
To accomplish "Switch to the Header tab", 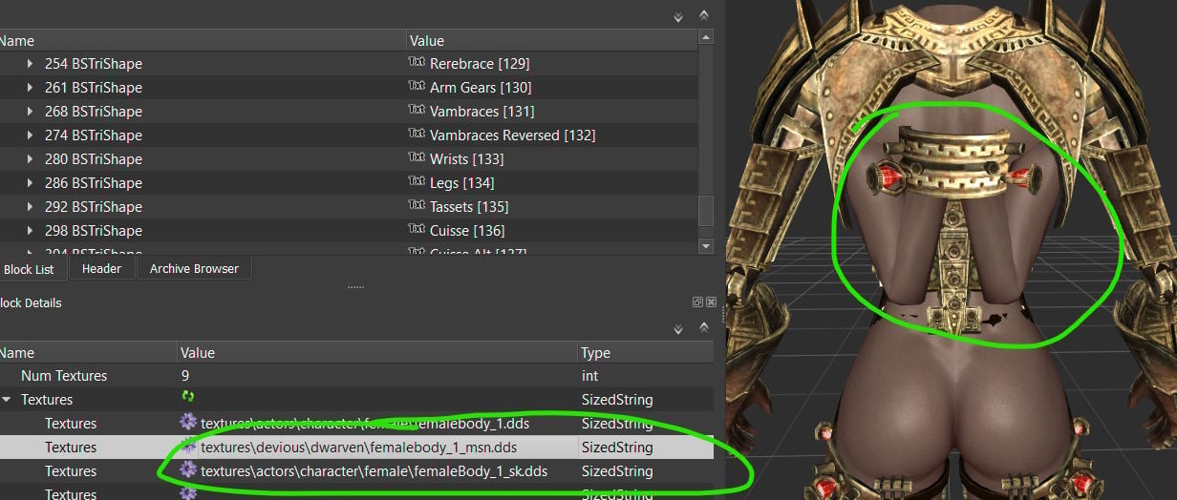I will point(101,269).
